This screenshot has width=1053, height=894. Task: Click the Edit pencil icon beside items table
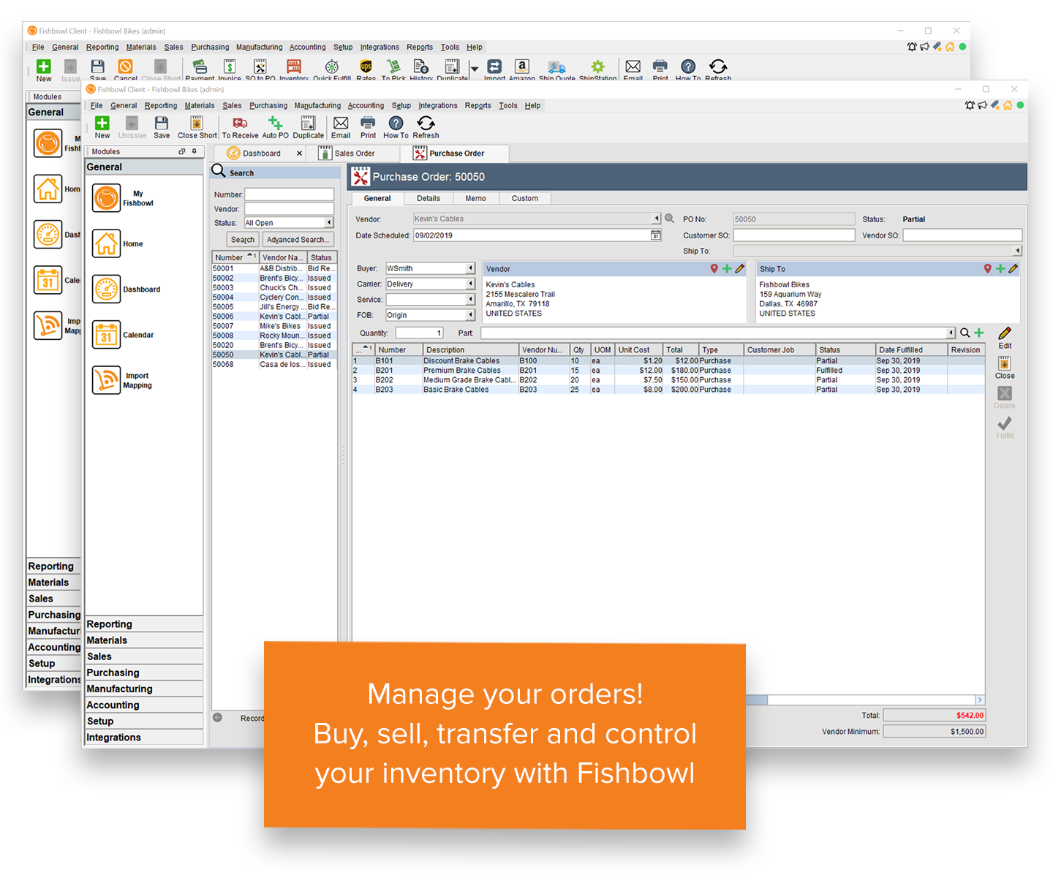pyautogui.click(x=1005, y=334)
